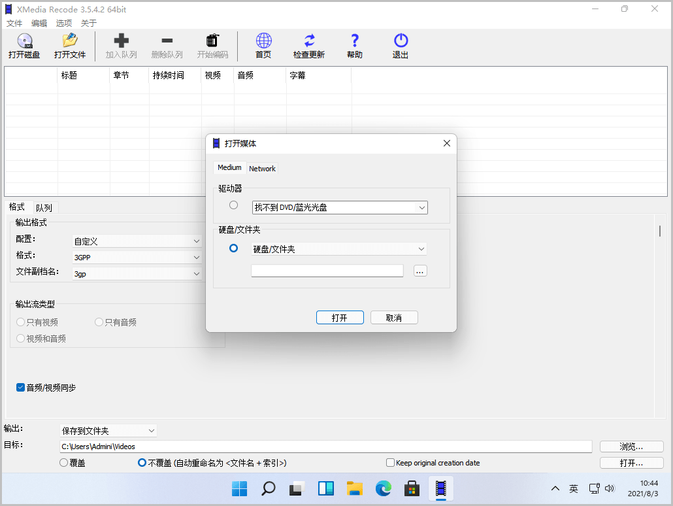Open File Explorer from the taskbar

[x=355, y=489]
